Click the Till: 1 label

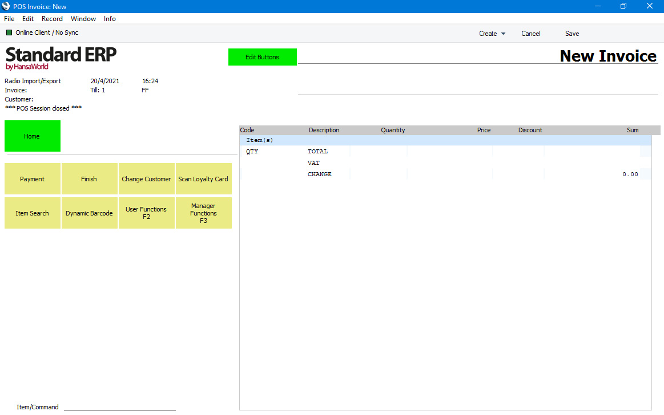point(98,90)
